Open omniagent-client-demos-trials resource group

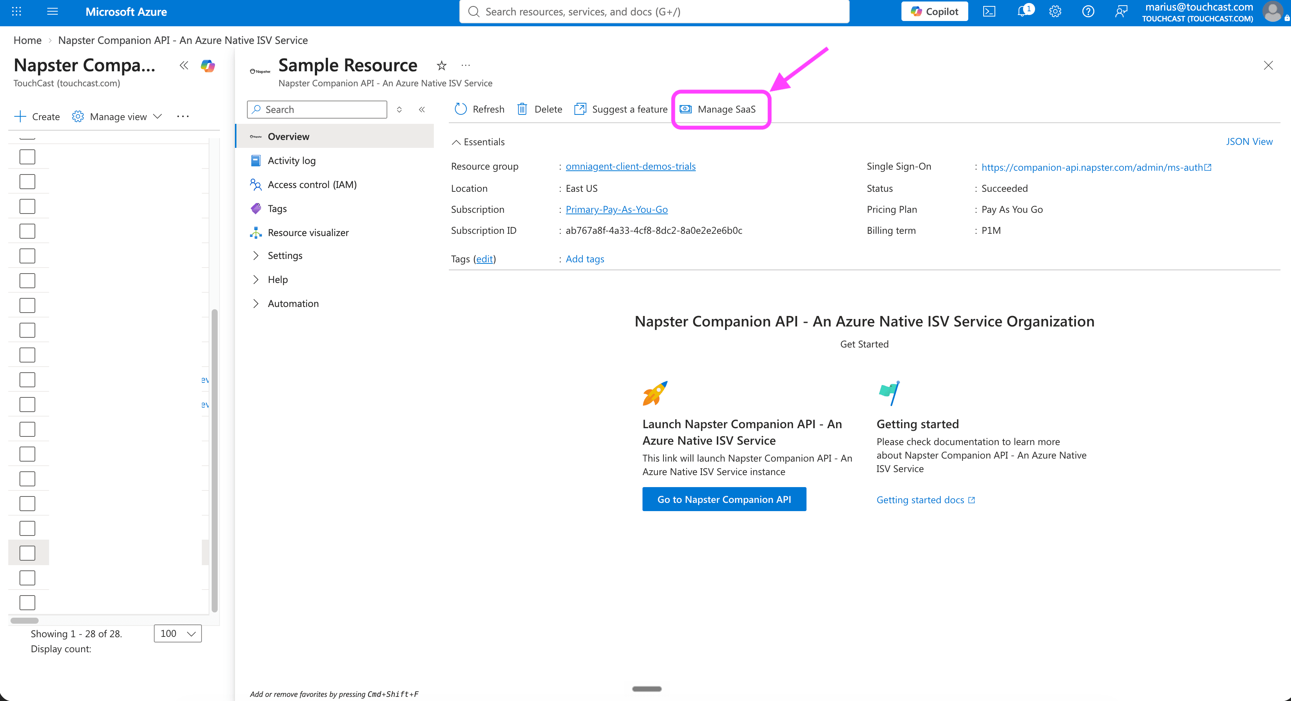[x=630, y=166]
